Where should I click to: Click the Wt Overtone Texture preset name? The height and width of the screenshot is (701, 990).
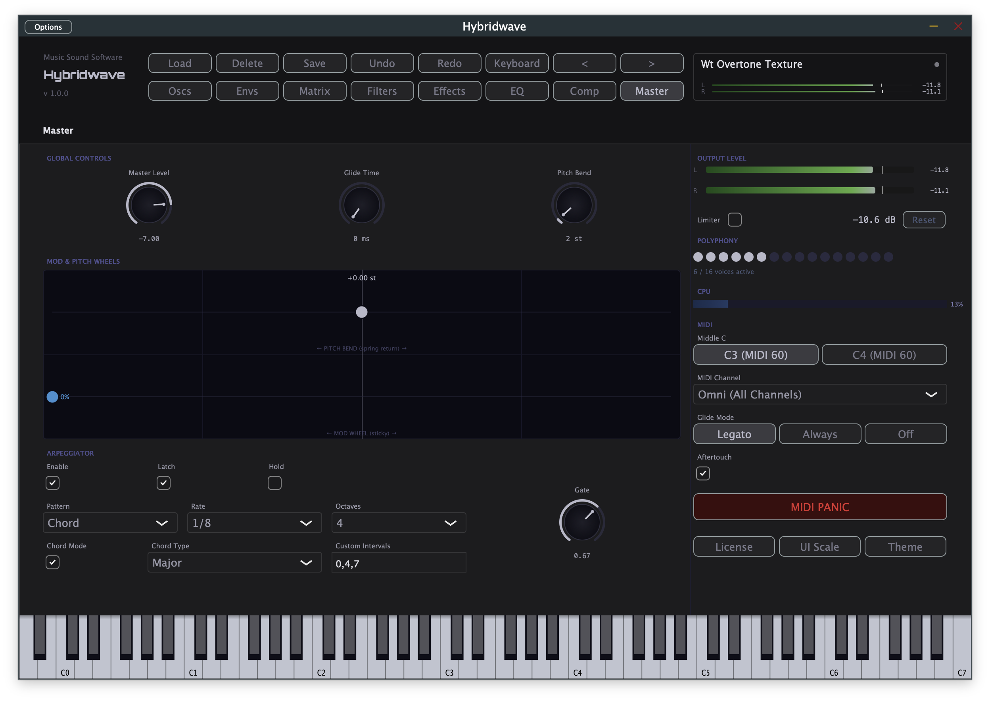click(x=751, y=64)
